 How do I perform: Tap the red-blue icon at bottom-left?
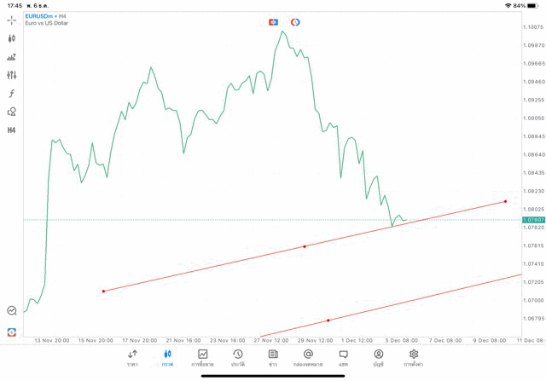(x=12, y=332)
